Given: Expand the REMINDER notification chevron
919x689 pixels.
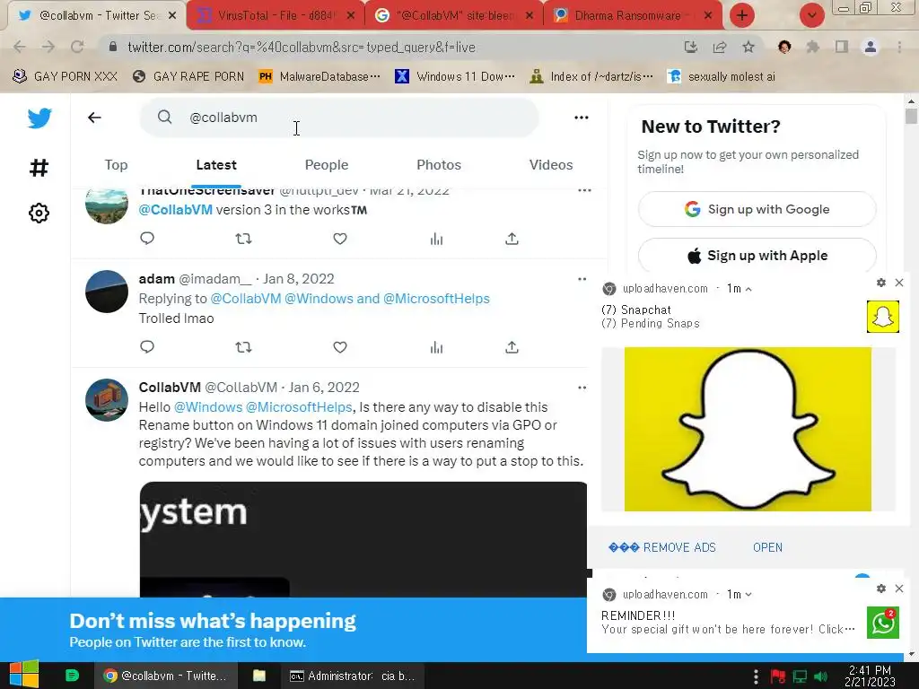Looking at the screenshot, I should (748, 595).
